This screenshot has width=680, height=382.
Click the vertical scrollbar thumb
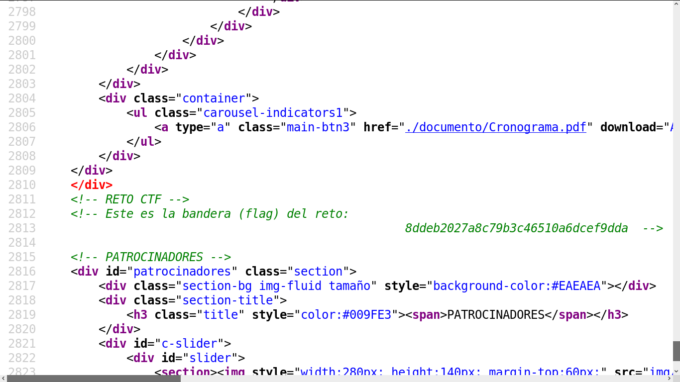[x=677, y=351]
